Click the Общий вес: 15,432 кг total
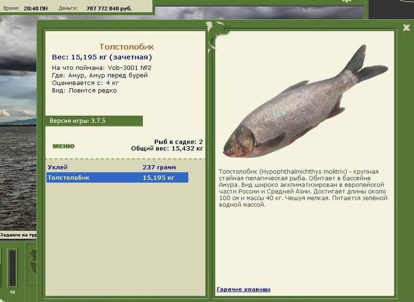Screen dimensions: 414x302 tap(167, 149)
